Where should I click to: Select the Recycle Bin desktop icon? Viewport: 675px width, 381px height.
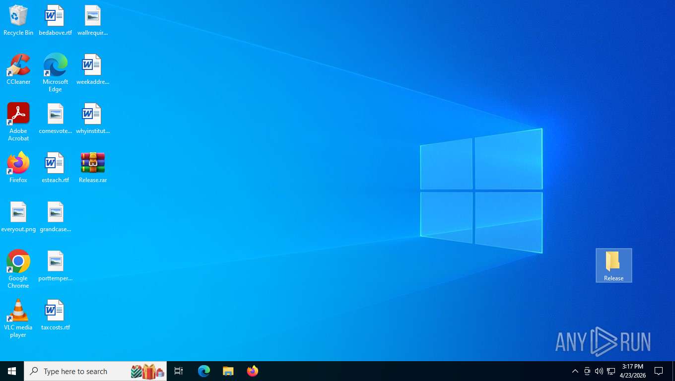coord(18,21)
